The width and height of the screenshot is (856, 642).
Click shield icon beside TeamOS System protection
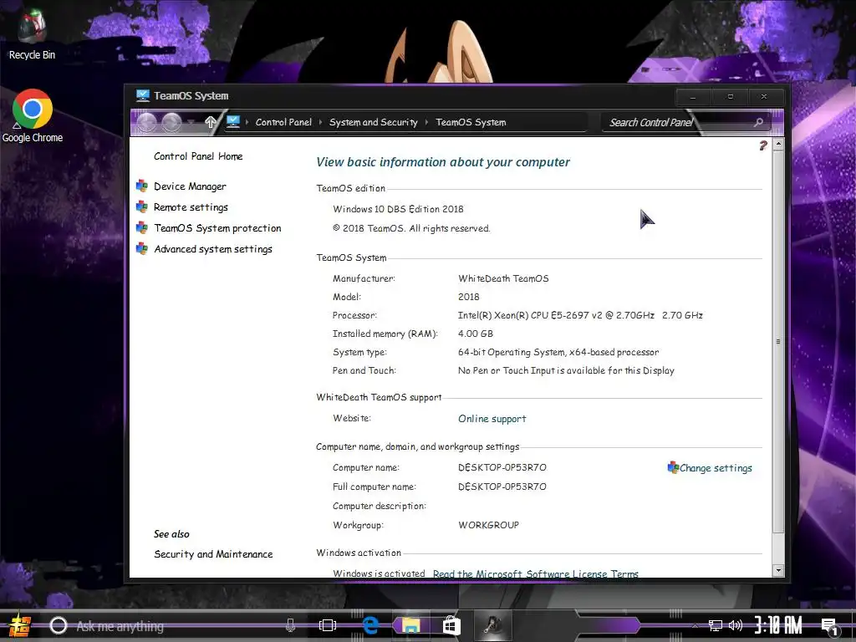[x=142, y=227]
